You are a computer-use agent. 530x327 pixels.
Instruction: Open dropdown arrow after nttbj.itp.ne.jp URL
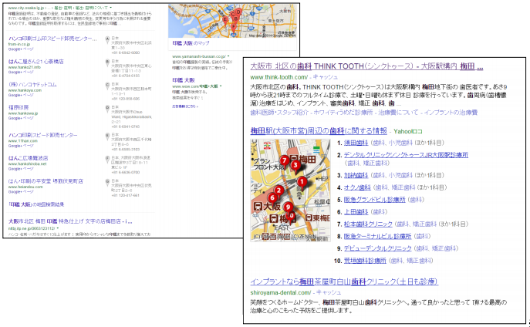tap(58, 228)
